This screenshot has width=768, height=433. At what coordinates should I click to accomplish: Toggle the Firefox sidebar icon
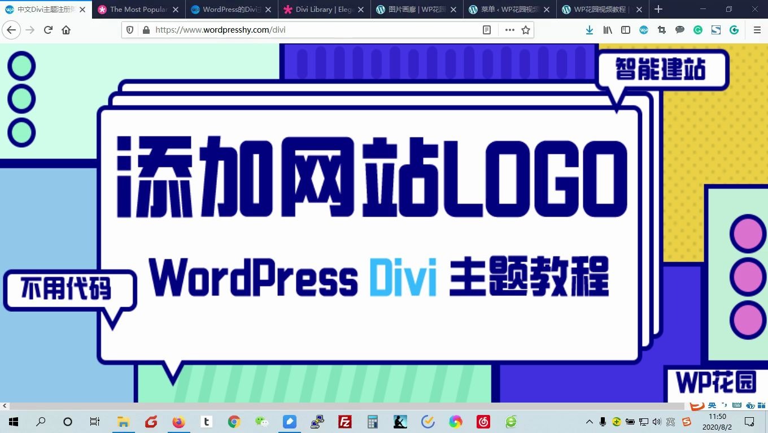pos(626,30)
